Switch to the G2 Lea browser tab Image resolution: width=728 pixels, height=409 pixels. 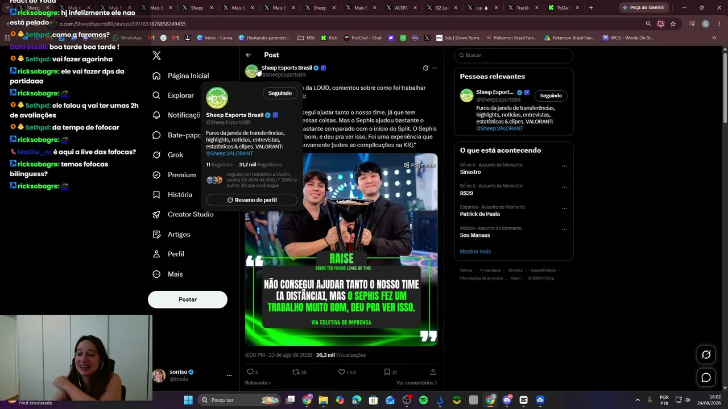click(x=441, y=8)
